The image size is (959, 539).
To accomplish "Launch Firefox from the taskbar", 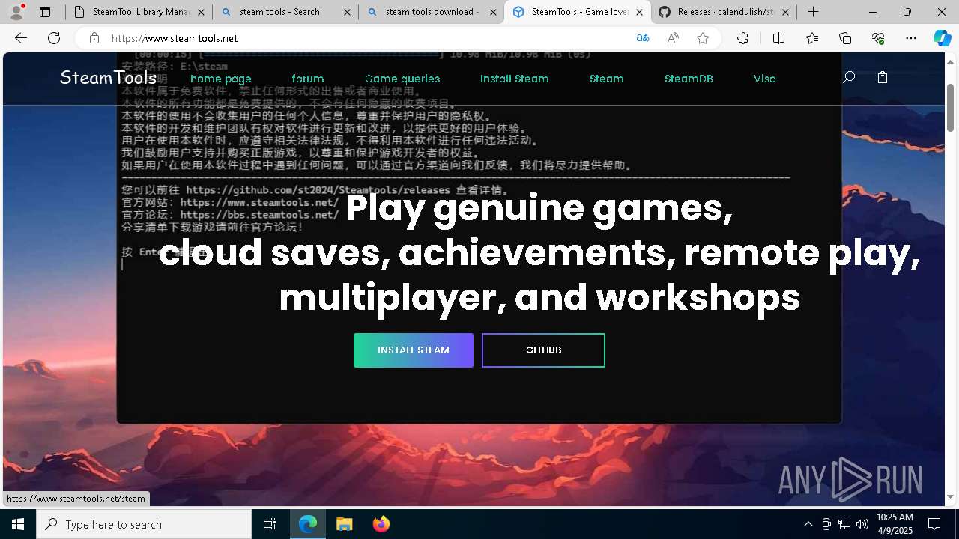I will (381, 524).
